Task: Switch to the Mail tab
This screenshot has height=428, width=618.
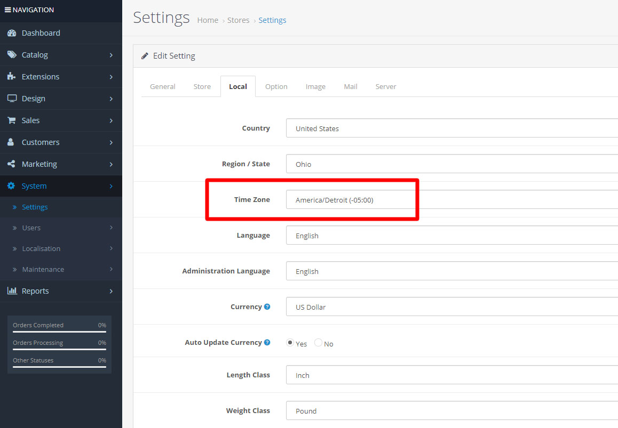Action: (x=351, y=87)
